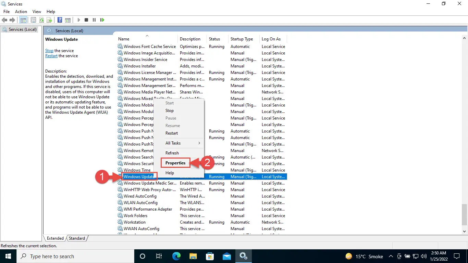The image size is (468, 263).
Task: Open the View menu
Action: 36,12
